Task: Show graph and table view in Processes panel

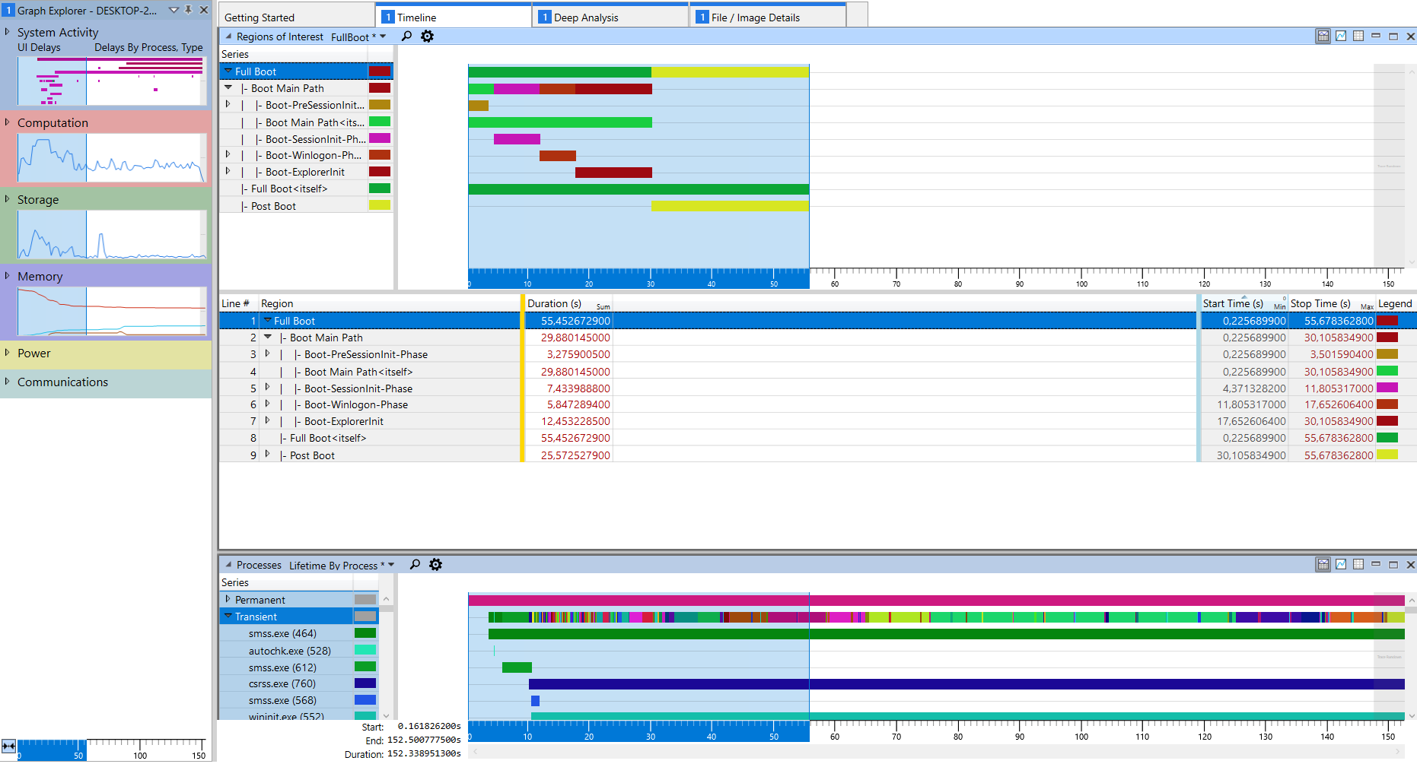Action: coord(1323,565)
